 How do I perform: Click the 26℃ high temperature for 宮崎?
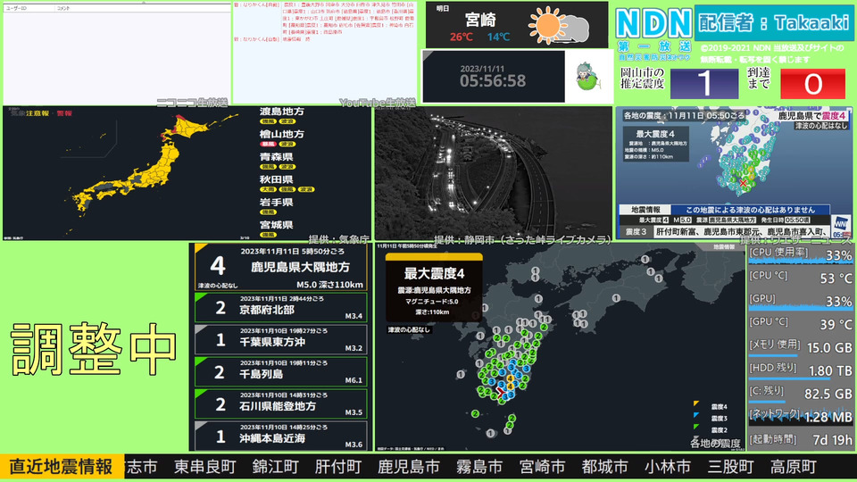tap(461, 37)
